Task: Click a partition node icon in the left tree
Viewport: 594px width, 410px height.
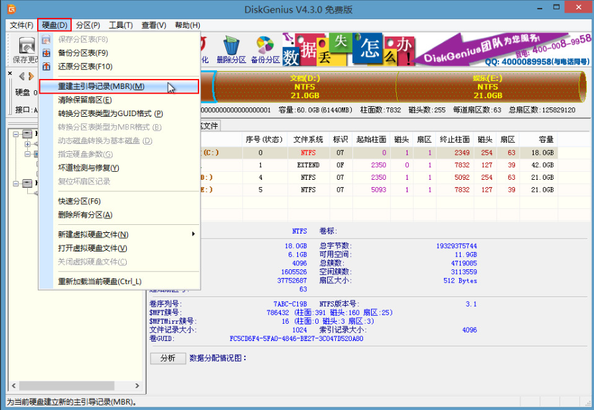Action: (37, 153)
